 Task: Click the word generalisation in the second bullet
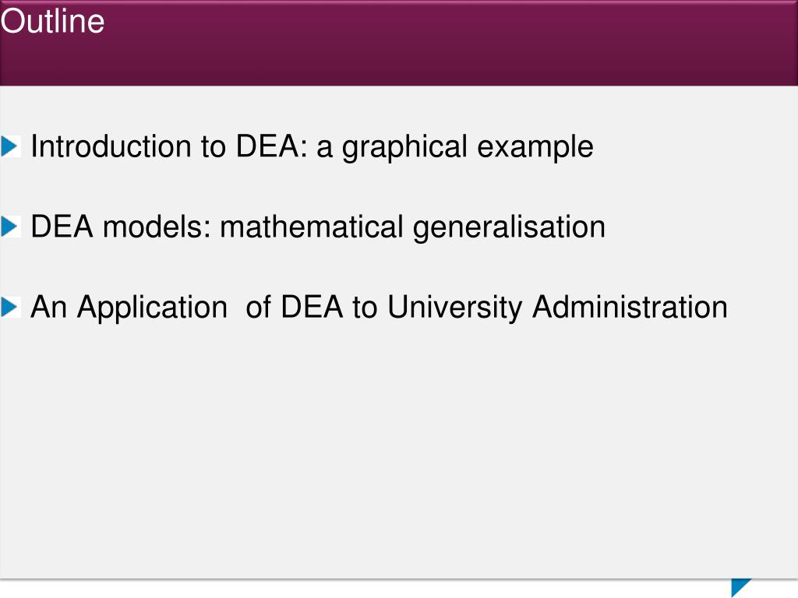tap(509, 227)
